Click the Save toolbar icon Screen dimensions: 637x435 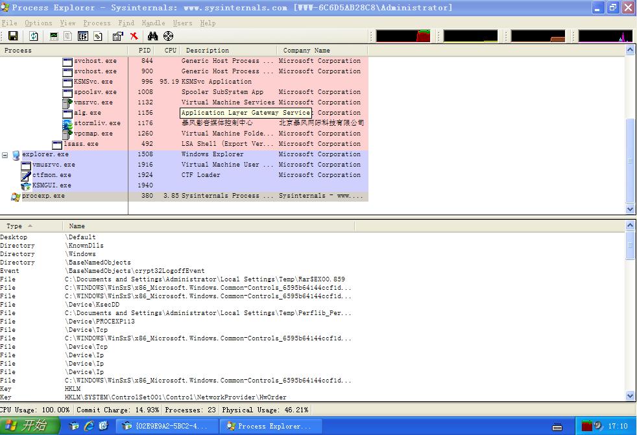(x=12, y=36)
